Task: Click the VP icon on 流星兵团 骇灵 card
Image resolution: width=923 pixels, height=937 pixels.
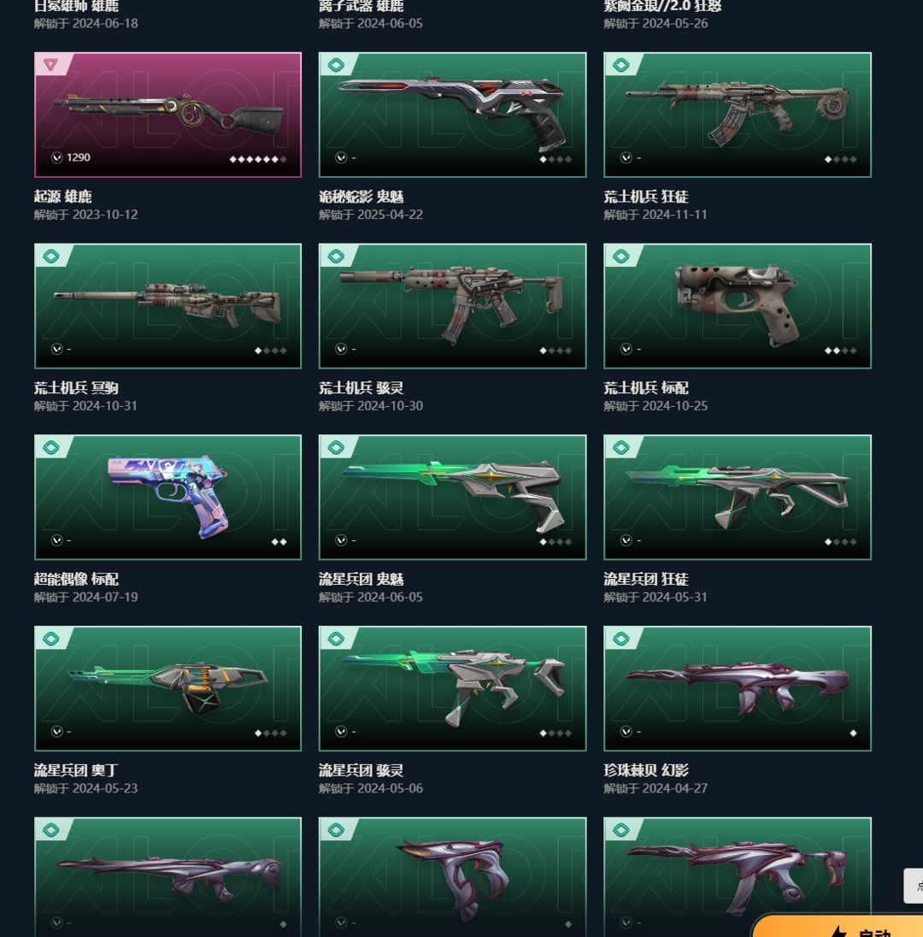Action: (x=341, y=732)
